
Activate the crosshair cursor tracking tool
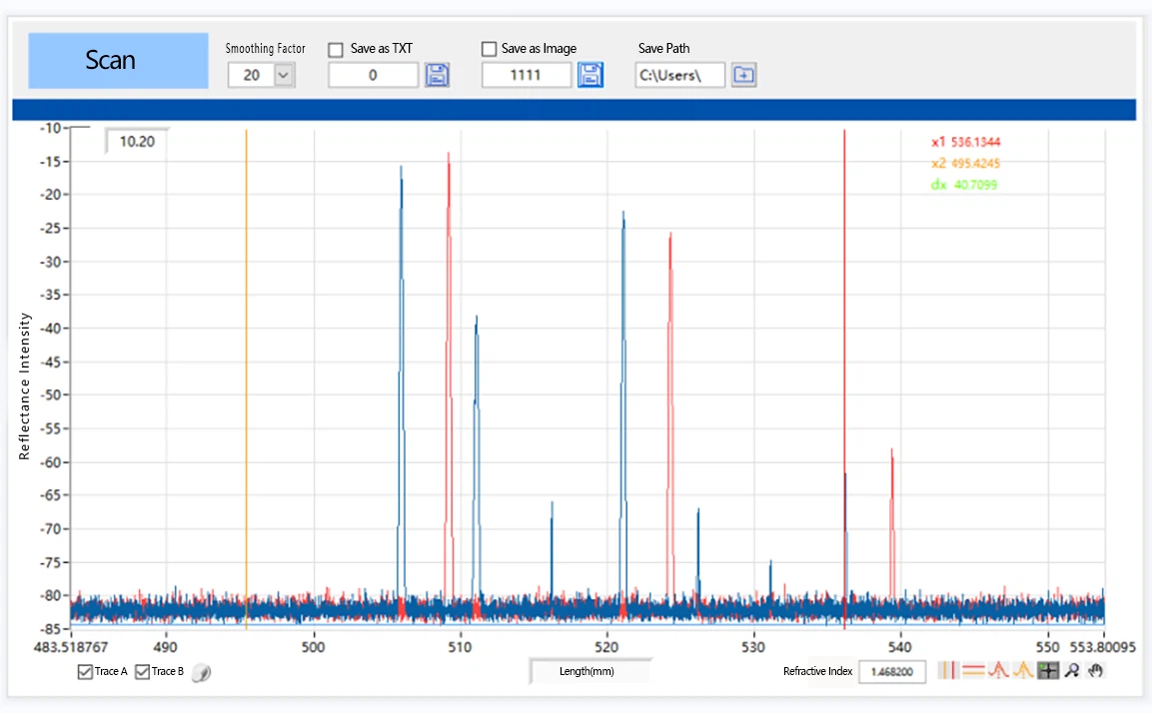coord(1047,670)
